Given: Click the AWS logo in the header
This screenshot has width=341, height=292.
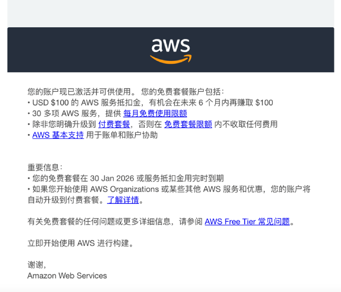Looking at the screenshot, I should pos(170,50).
